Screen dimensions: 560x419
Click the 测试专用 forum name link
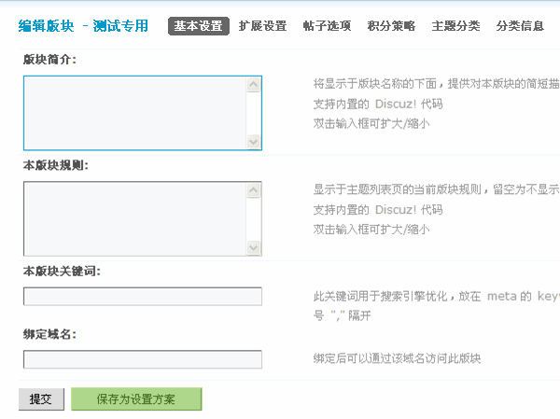(120, 26)
